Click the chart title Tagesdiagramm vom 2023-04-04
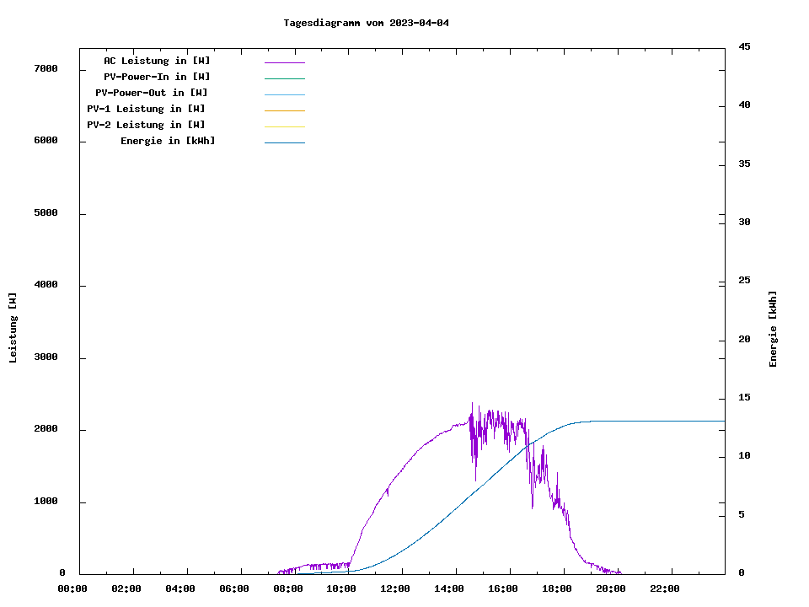 point(366,23)
